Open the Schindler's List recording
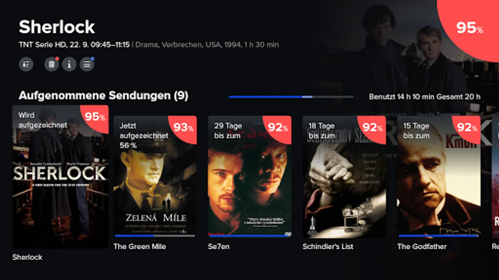 coord(344,177)
